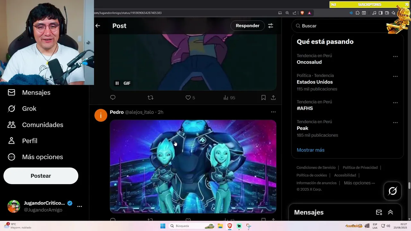Open Brave browser taskbar icon
Image resolution: width=411 pixels, height=231 pixels.
pyautogui.click(x=230, y=226)
